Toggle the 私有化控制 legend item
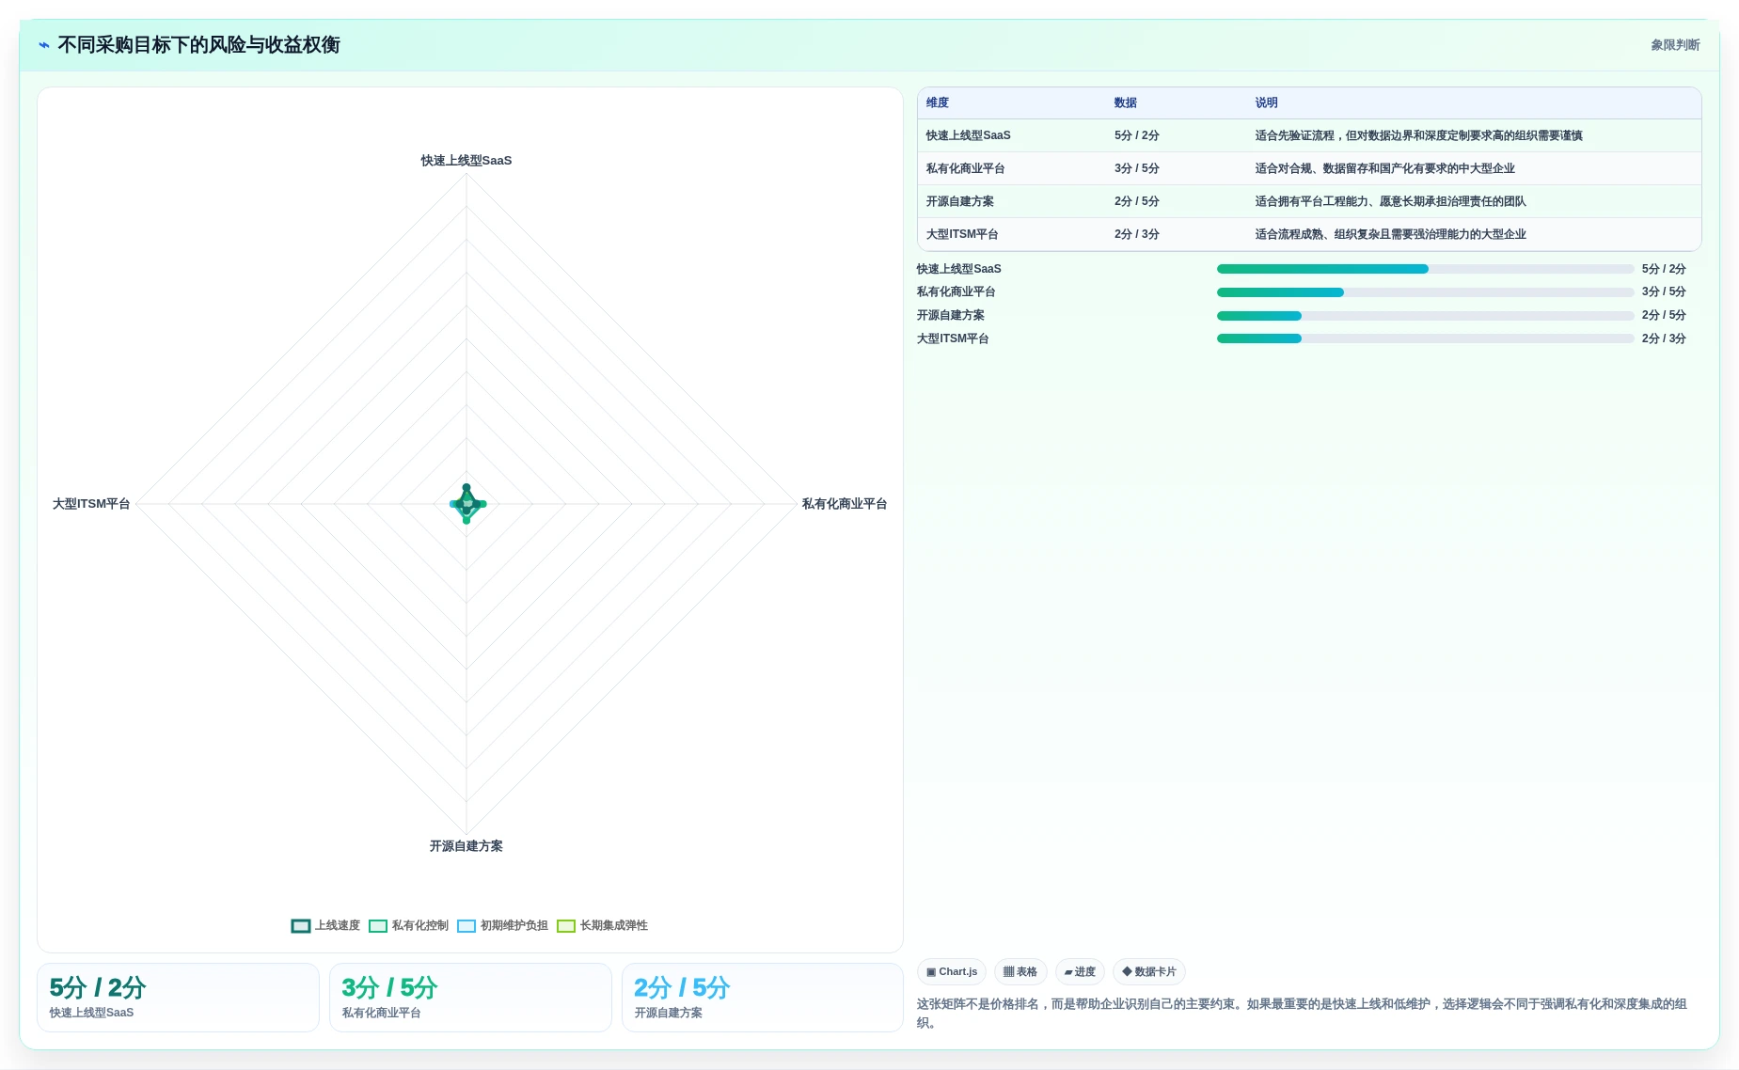 click(x=408, y=926)
